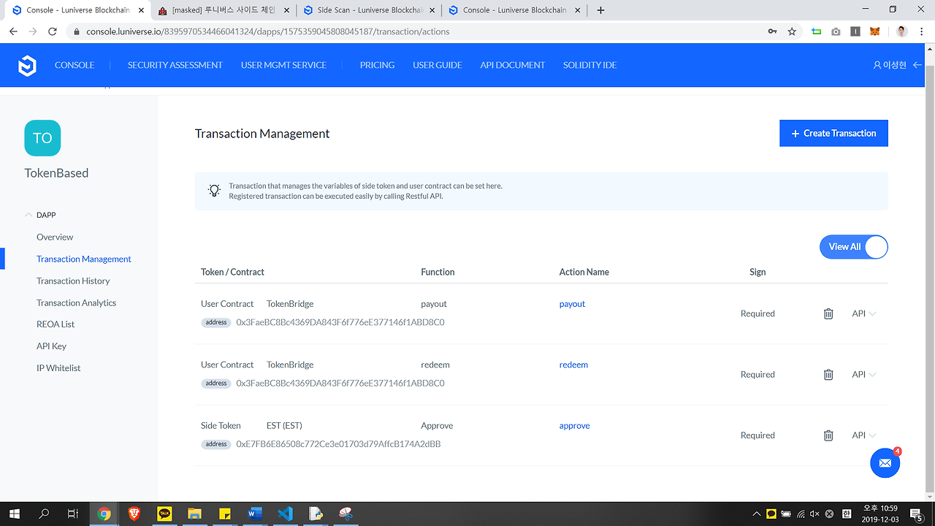Open the approve action link
The height and width of the screenshot is (526, 935).
[574, 426]
